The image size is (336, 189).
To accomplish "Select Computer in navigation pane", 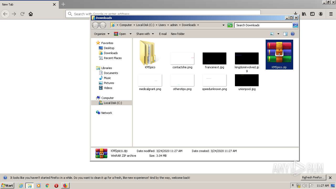I will pos(105,98).
